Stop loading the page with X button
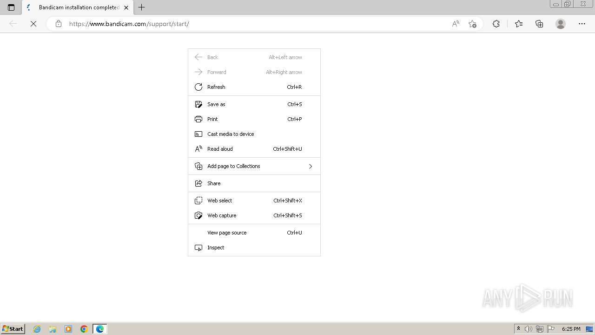This screenshot has height=335, width=595. click(x=33, y=24)
